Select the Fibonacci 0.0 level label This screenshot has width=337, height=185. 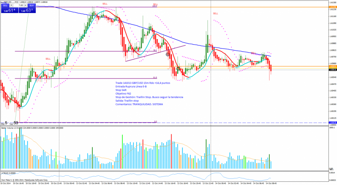click(155, 121)
